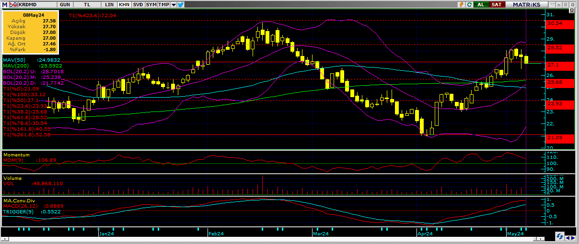The width and height of the screenshot is (579, 244).
Task: Toggle LIN scale mode
Action: tap(110, 4)
